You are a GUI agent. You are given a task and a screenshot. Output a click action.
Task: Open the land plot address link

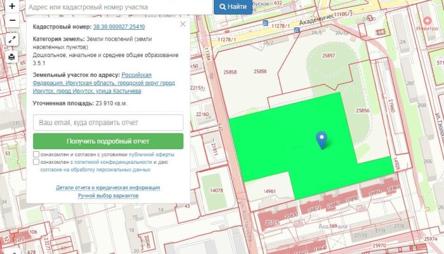pos(103,83)
